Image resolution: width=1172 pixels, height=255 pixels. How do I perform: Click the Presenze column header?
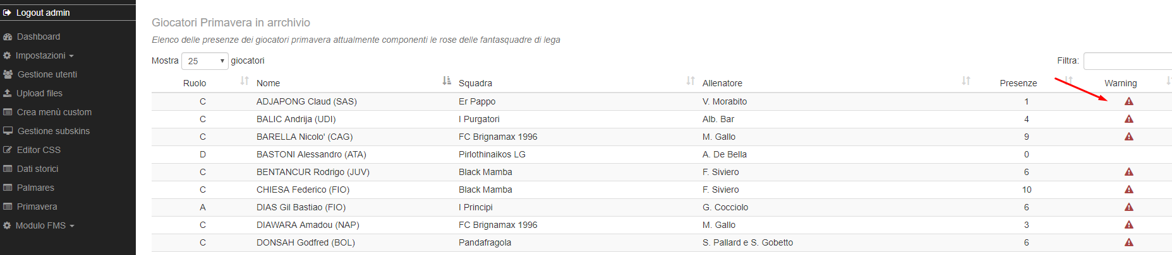pyautogui.click(x=1018, y=83)
